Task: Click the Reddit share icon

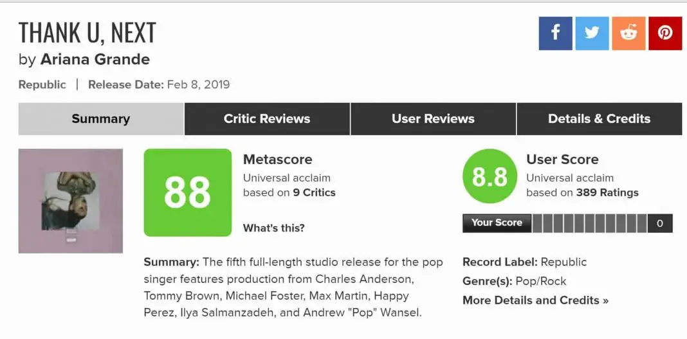Action: tap(628, 33)
